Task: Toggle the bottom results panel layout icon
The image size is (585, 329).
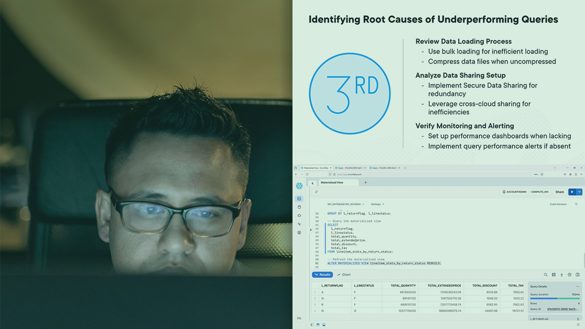Action: coord(324,325)
